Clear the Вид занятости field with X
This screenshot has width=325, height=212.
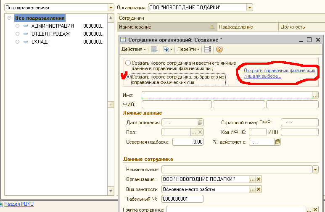coord(259,189)
